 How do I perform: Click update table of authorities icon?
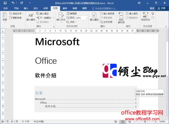click(153, 18)
